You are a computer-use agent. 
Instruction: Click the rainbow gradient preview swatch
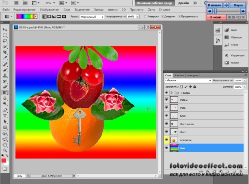point(25,16)
